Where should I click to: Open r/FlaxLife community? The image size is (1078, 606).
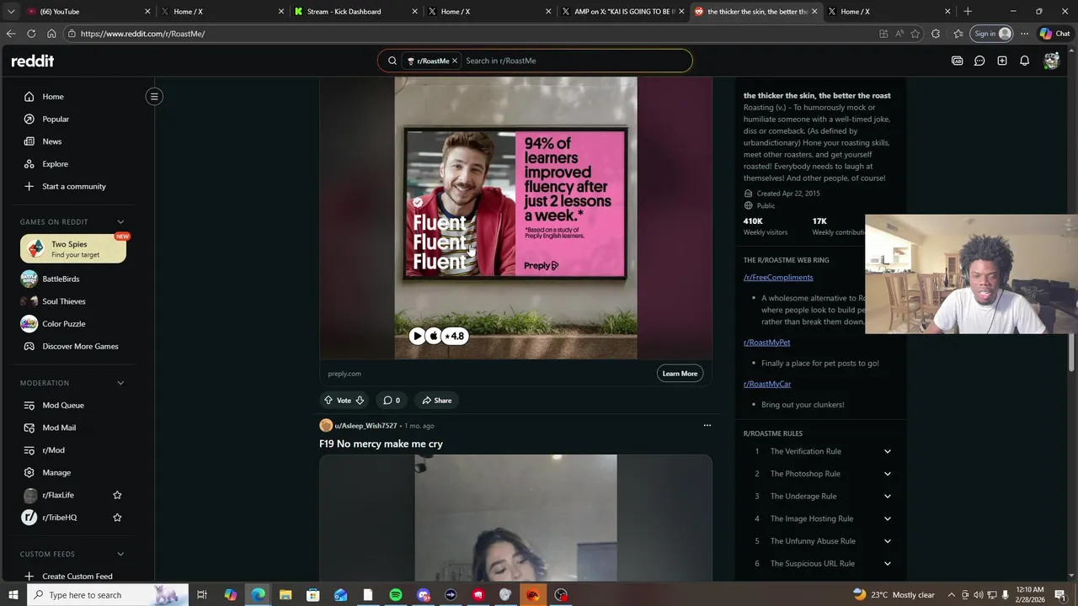[x=59, y=495]
